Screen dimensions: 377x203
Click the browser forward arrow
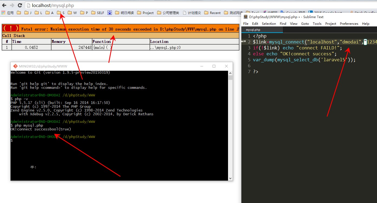(12, 5)
